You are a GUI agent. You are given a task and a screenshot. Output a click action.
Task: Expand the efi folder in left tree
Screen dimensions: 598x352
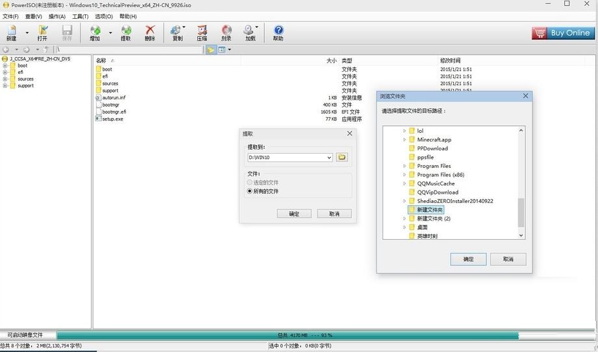[5, 73]
